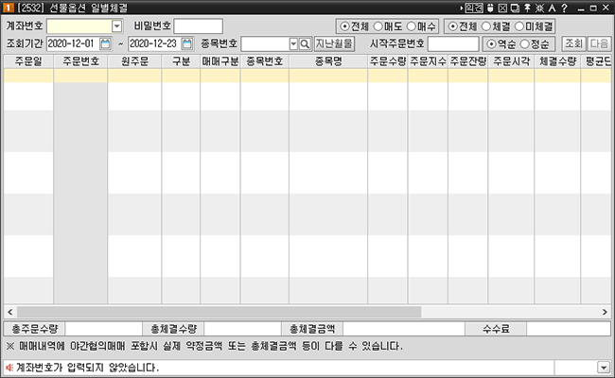This screenshot has width=615, height=378.
Task: Click the 지난월물 button
Action: (333, 44)
